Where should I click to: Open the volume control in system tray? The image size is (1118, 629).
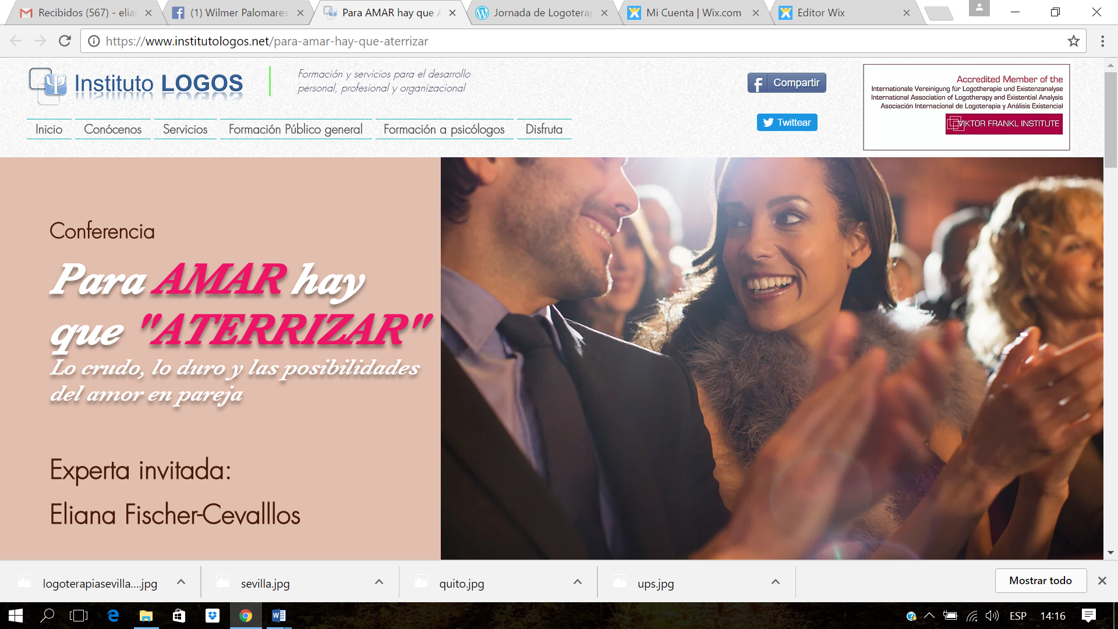pyautogui.click(x=992, y=616)
